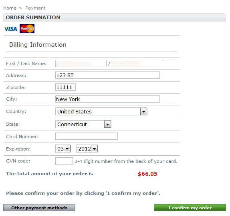
Task: Focus the CVN code input box
Action: (x=64, y=161)
